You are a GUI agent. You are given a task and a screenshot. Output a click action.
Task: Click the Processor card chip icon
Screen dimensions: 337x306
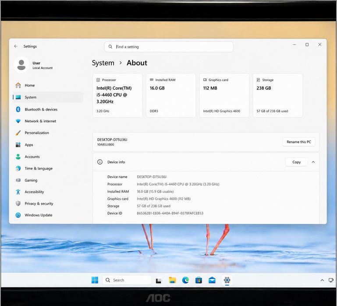click(98, 80)
